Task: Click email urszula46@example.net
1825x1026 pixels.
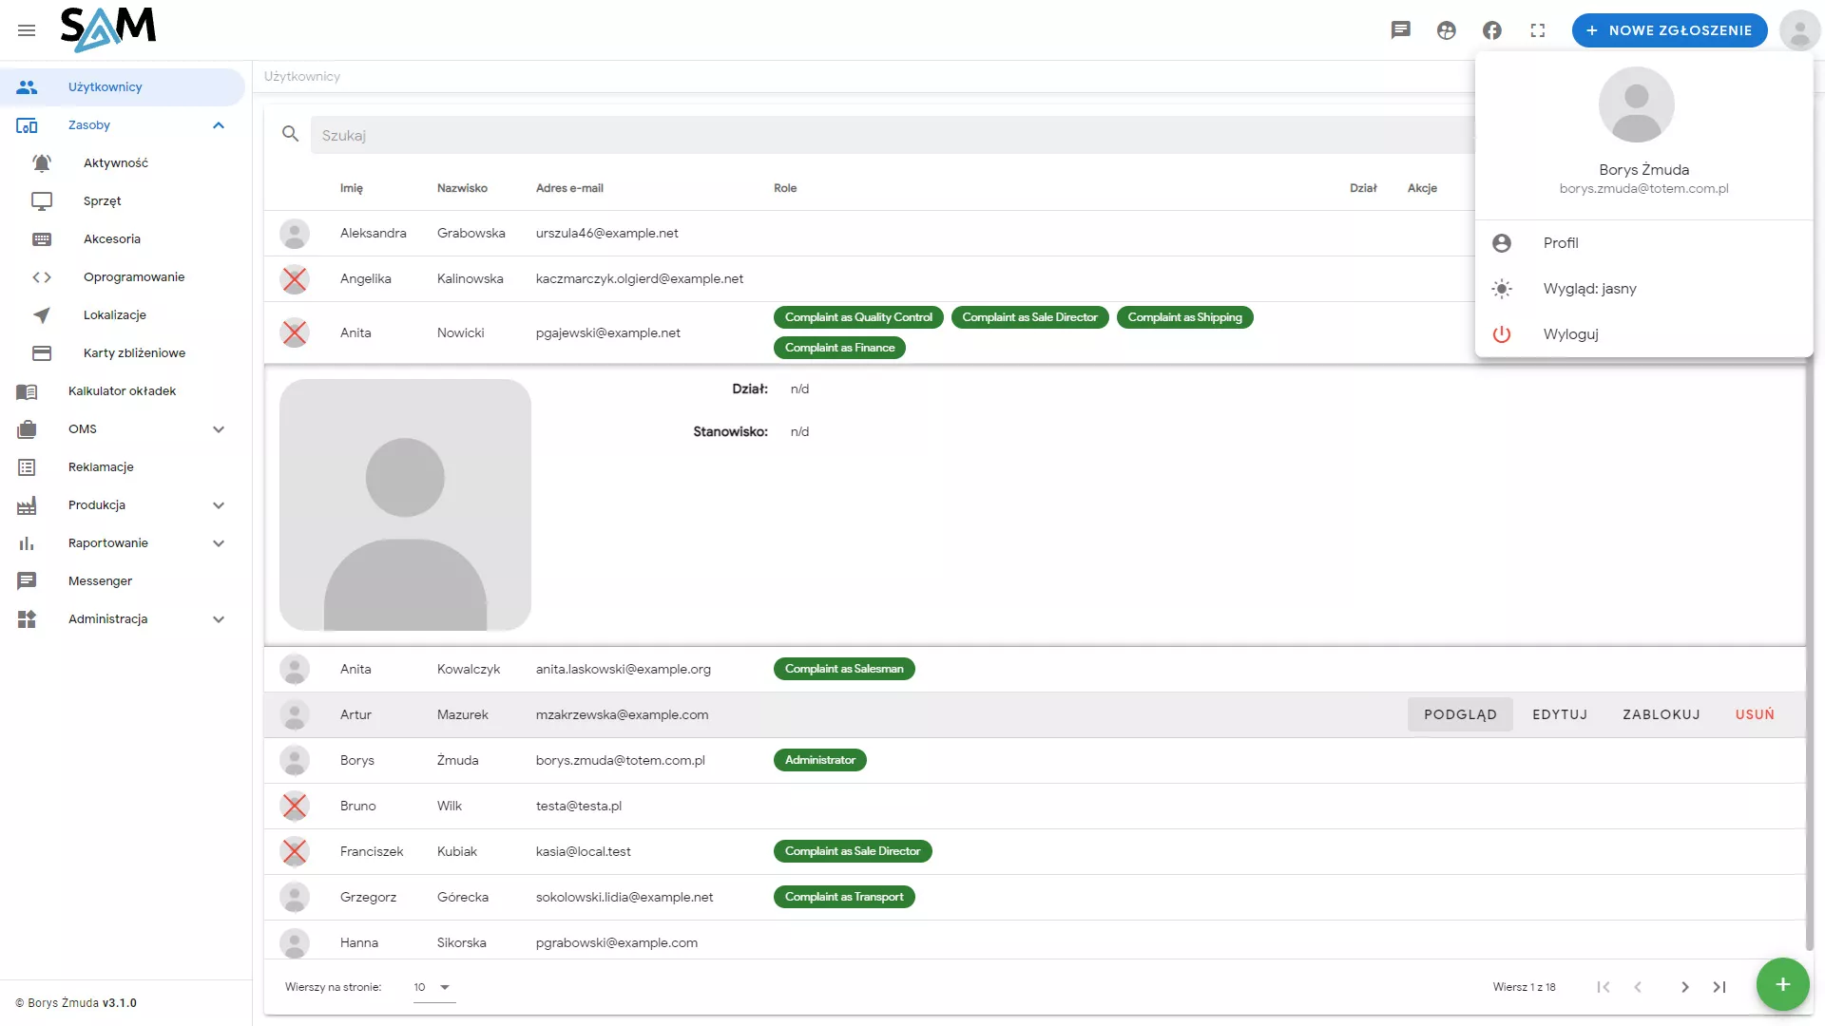Action: 607,234
